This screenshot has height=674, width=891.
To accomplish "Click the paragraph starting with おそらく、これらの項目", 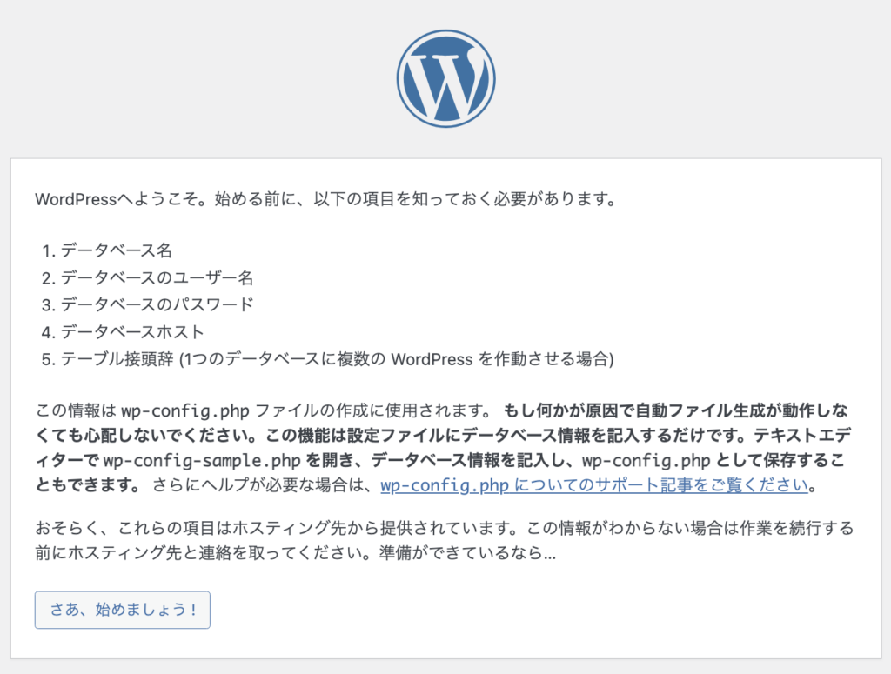I will click(x=445, y=540).
